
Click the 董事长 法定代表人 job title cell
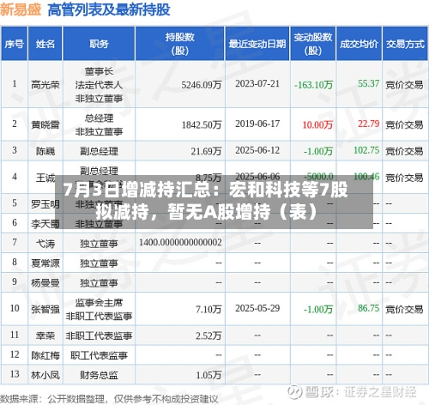coord(99,85)
